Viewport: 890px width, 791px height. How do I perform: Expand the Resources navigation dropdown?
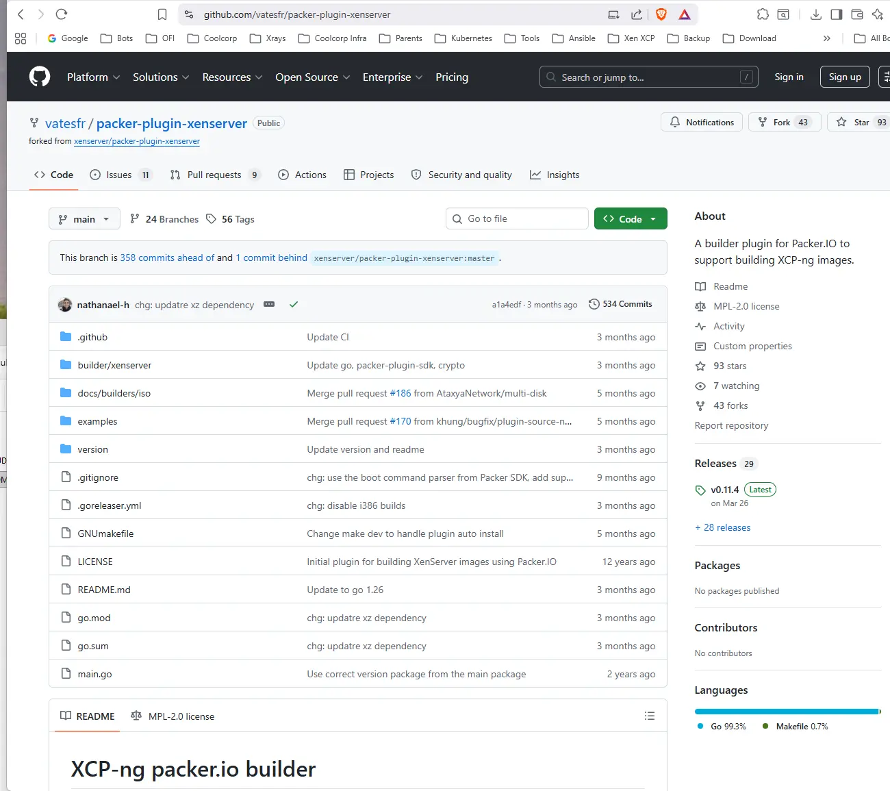click(232, 77)
